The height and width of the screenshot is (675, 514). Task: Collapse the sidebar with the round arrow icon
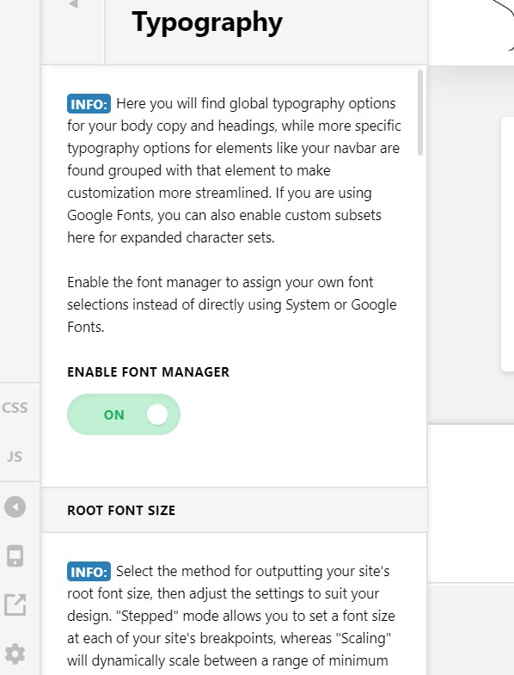point(15,506)
